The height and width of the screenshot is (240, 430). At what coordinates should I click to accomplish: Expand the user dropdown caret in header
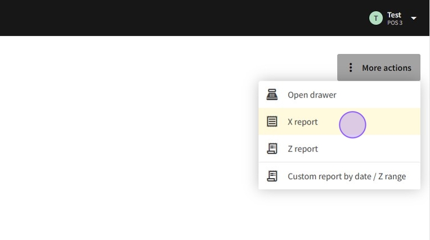414,18
